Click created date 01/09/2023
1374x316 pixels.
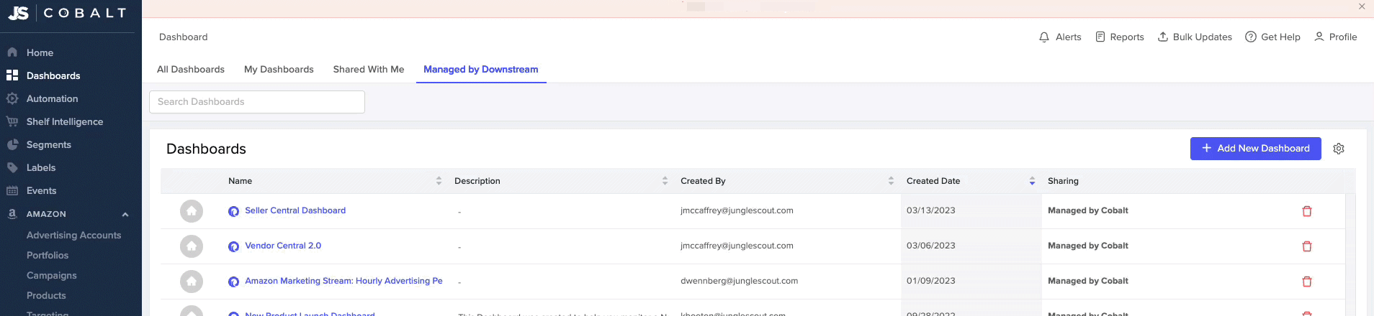(930, 281)
